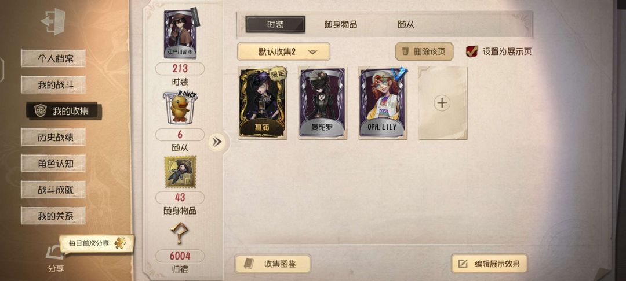Switch to the 随从 tab
This screenshot has height=281, width=626.
pos(405,24)
